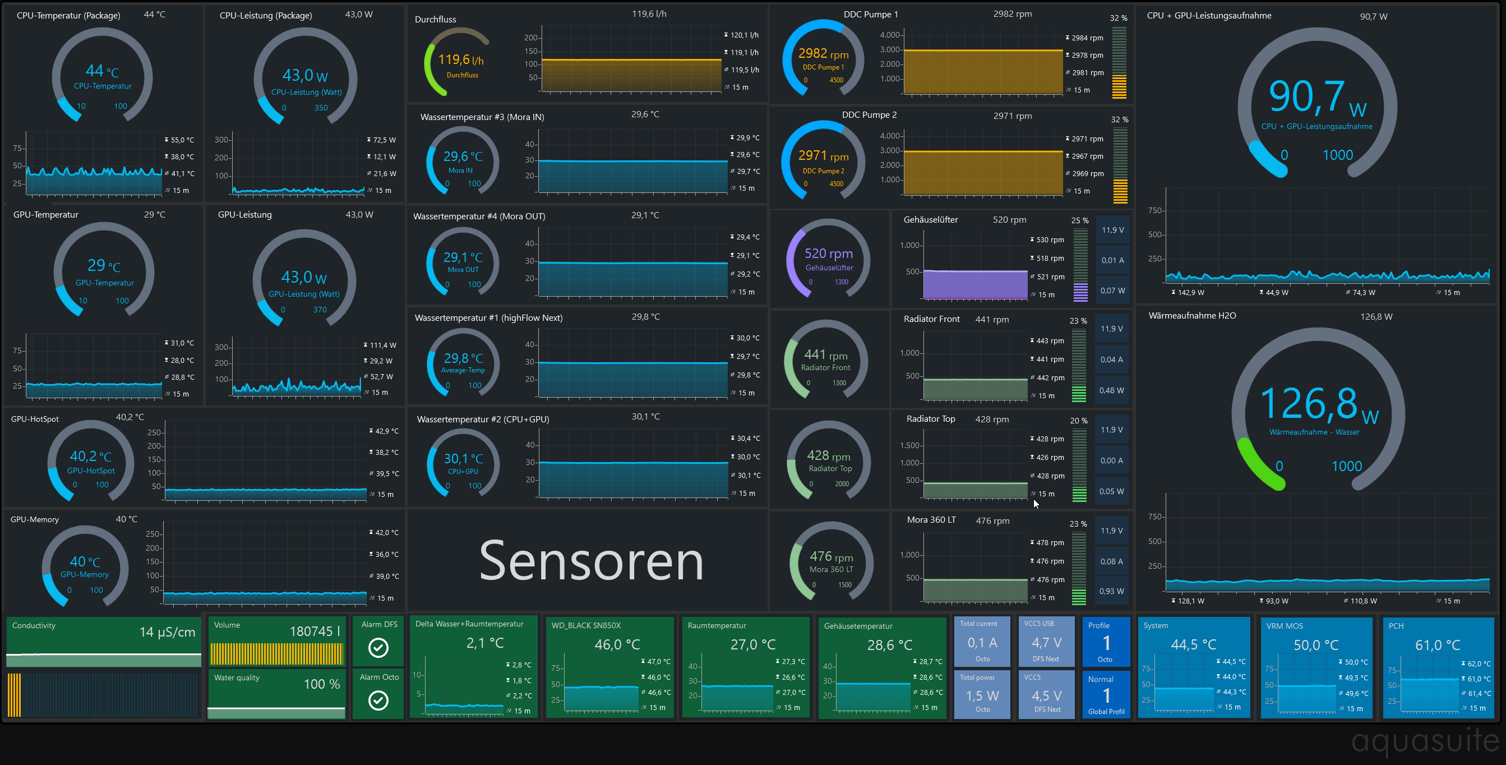Image resolution: width=1506 pixels, height=765 pixels.
Task: Click the DDC Pumpe 1 32 % level bar
Action: pos(1119,63)
